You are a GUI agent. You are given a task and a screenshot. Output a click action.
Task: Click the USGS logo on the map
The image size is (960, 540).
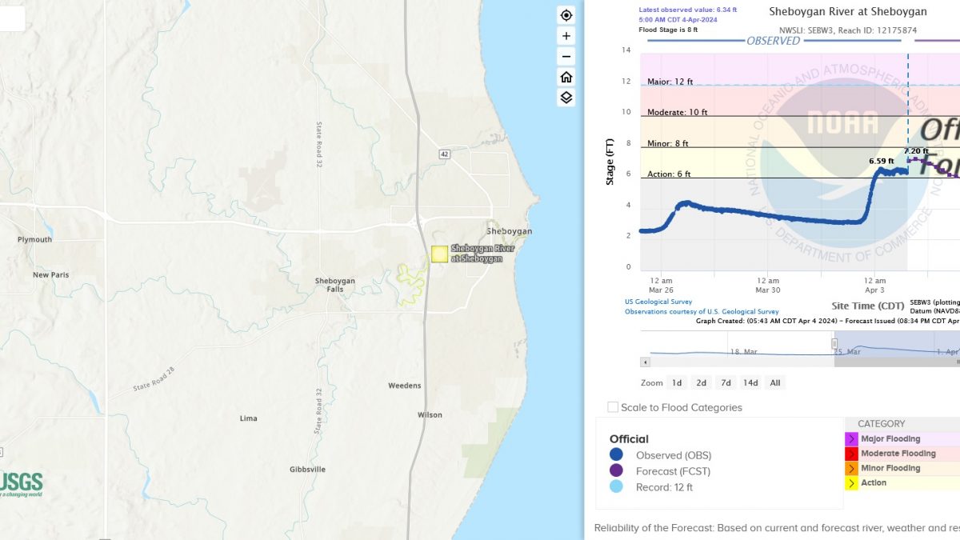(x=21, y=484)
